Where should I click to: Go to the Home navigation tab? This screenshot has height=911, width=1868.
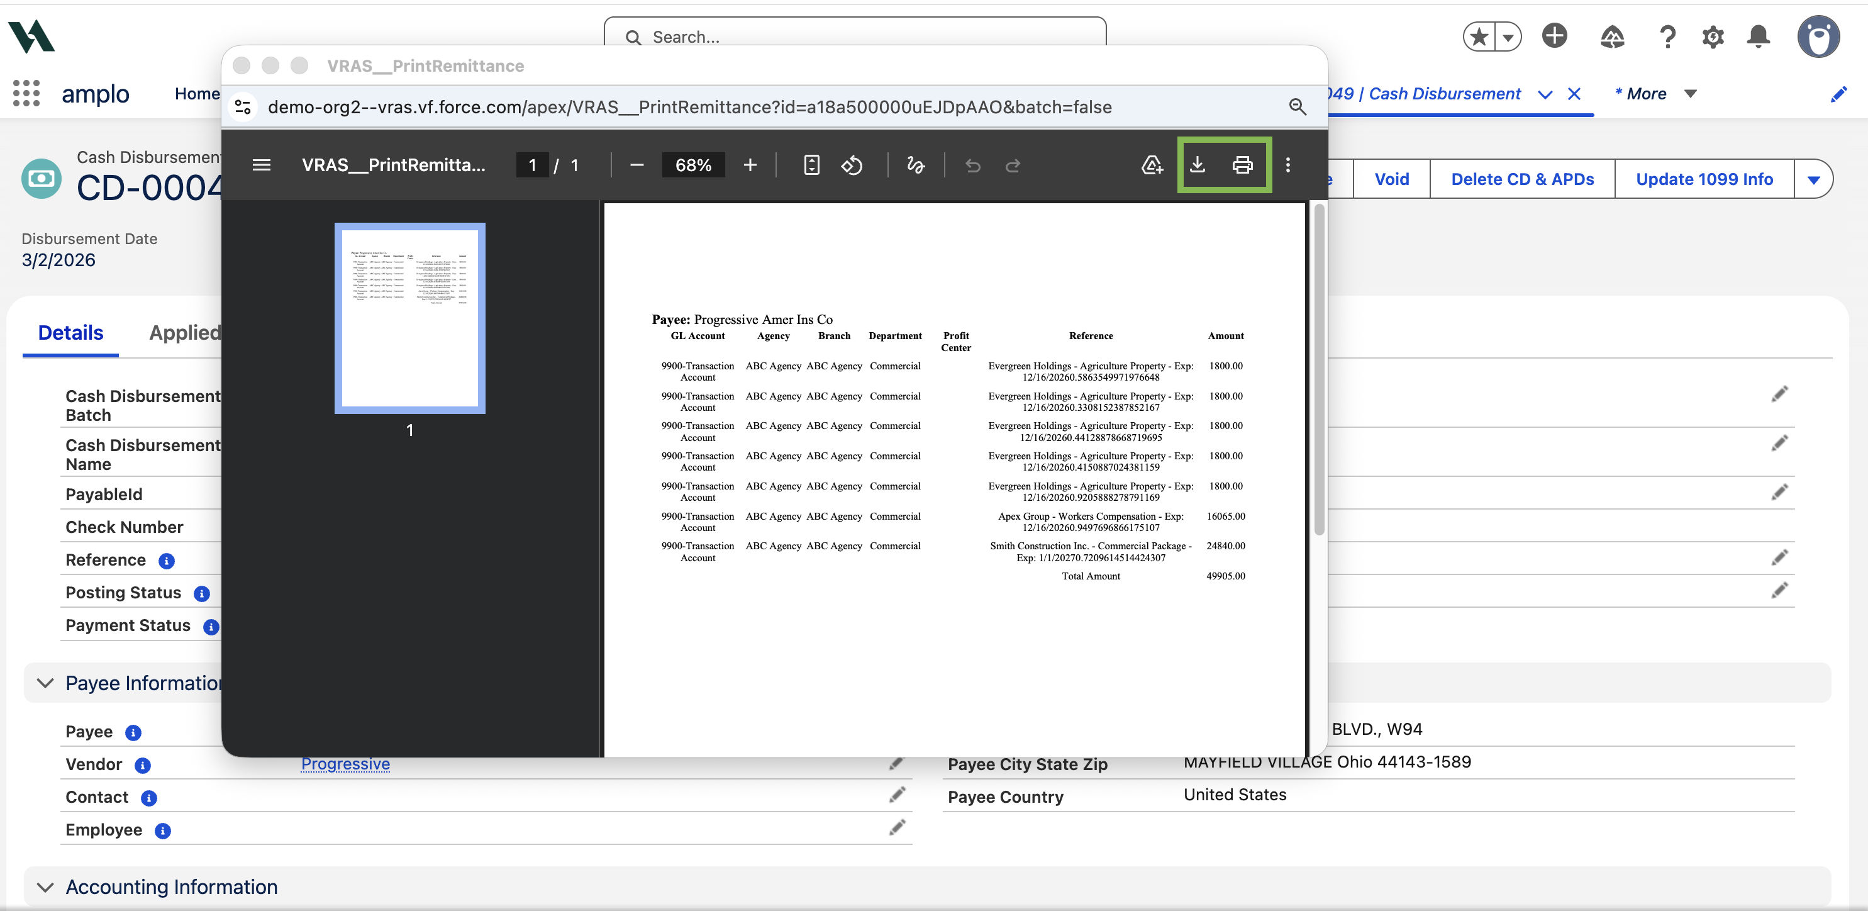tap(196, 94)
